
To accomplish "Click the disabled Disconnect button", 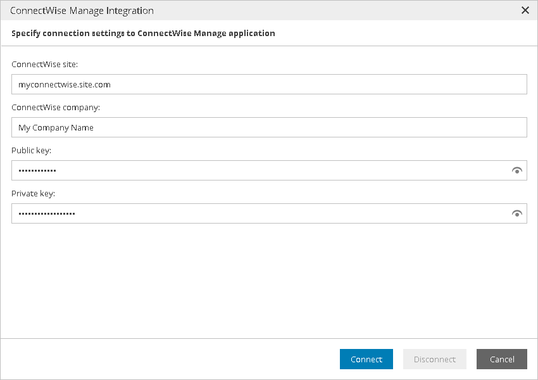I will click(x=435, y=359).
